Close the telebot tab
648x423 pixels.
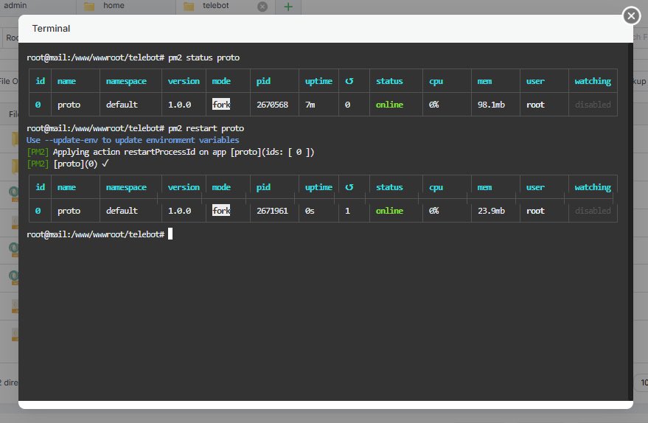tap(262, 6)
